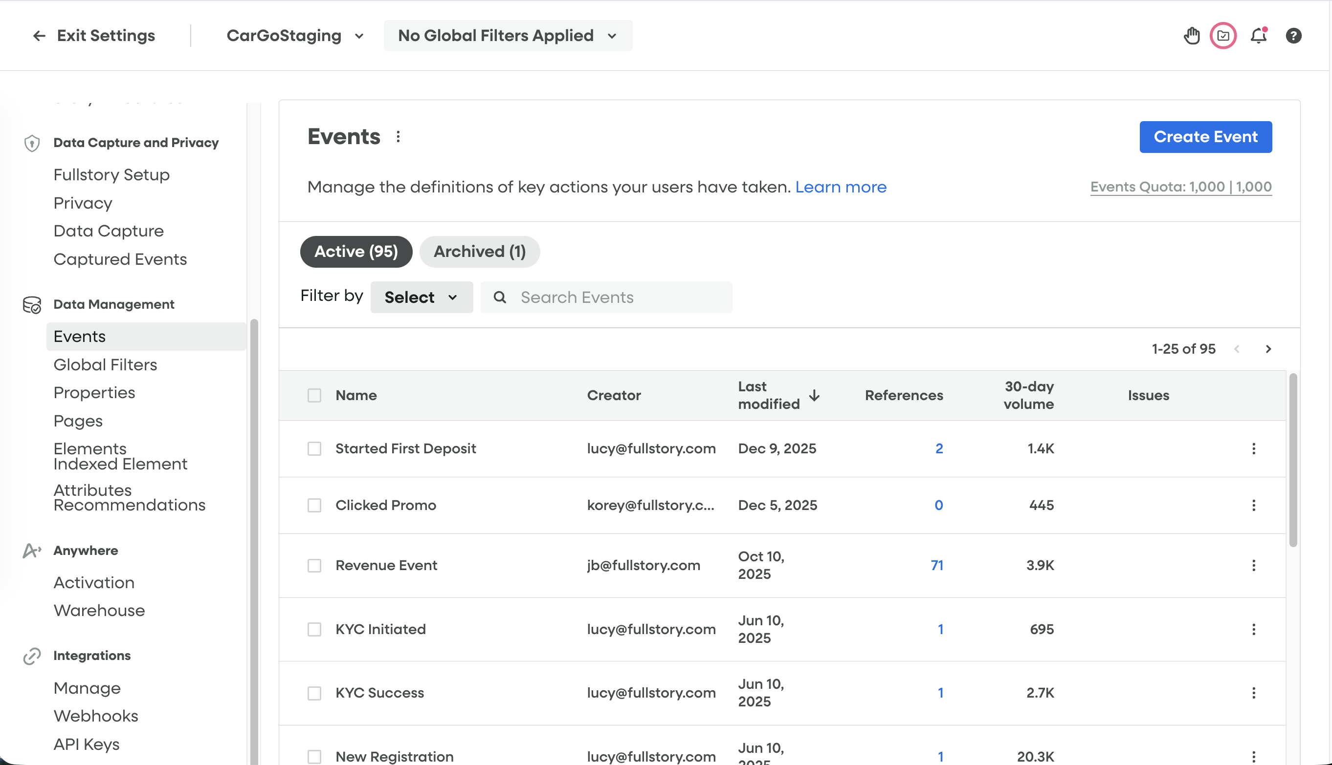
Task: Open the help question mark icon
Action: [1293, 36]
